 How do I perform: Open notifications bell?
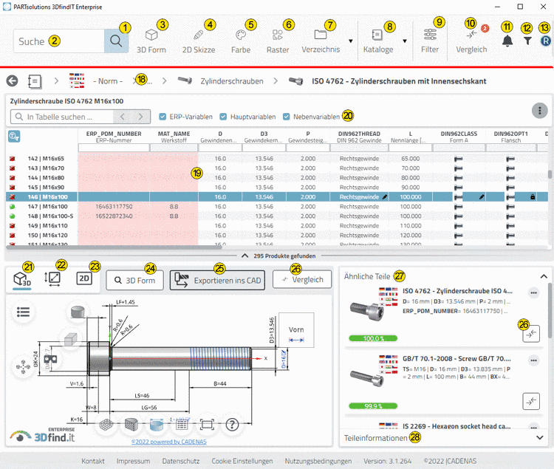[x=507, y=41]
